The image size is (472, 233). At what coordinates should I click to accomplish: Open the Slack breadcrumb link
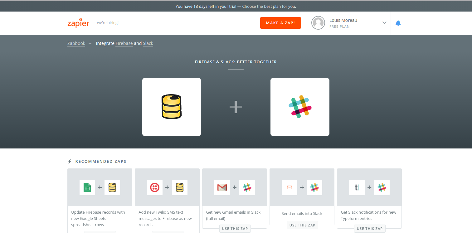point(148,43)
